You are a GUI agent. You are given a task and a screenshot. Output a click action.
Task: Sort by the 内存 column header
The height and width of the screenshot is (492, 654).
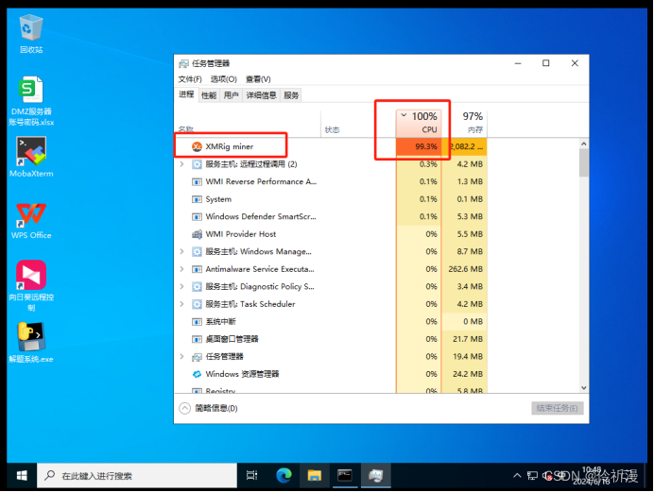(465, 123)
